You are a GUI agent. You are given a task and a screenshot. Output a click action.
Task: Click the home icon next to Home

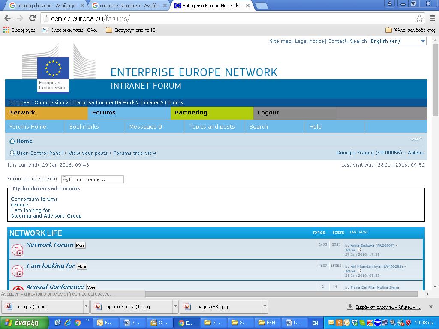tap(12, 141)
